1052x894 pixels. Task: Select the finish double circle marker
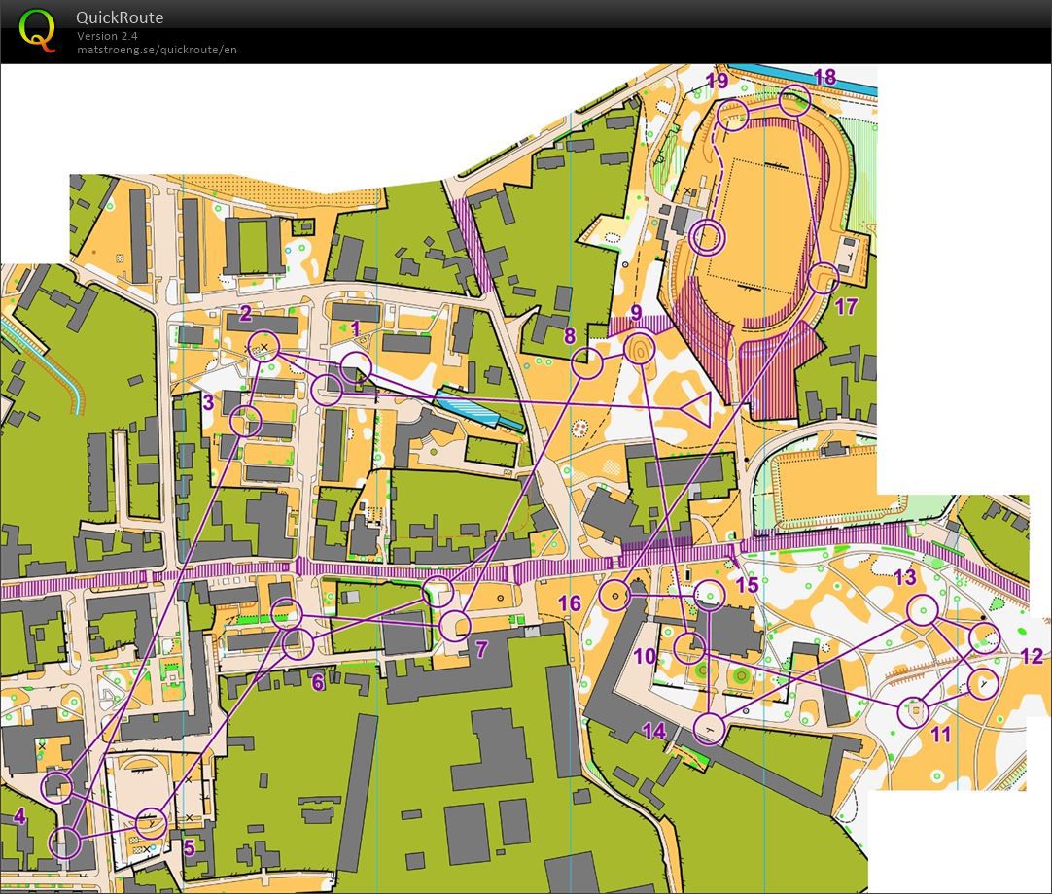pyautogui.click(x=707, y=237)
